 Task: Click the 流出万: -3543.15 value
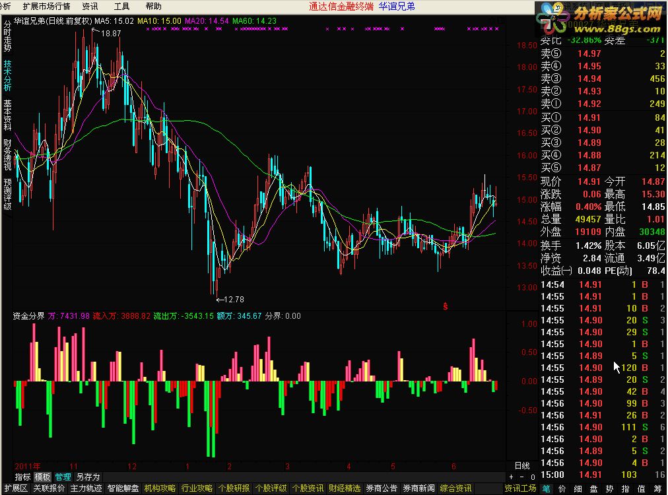point(184,316)
